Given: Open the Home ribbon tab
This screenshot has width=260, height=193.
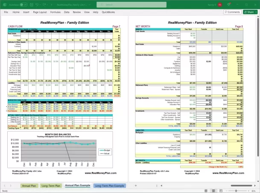Looking at the screenshot, I should tap(16, 12).
